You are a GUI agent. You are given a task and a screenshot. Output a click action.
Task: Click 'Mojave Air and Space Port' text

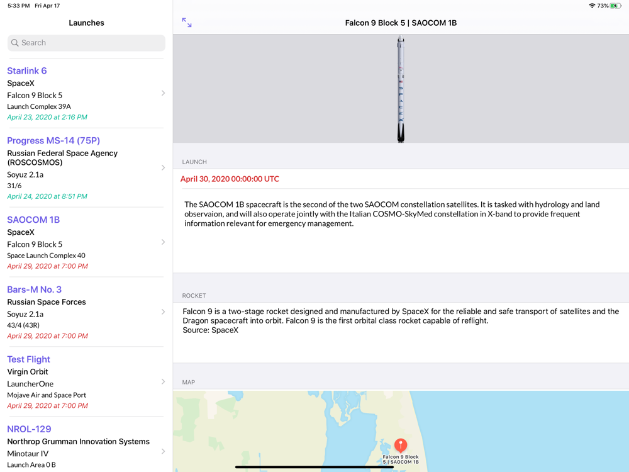(47, 395)
